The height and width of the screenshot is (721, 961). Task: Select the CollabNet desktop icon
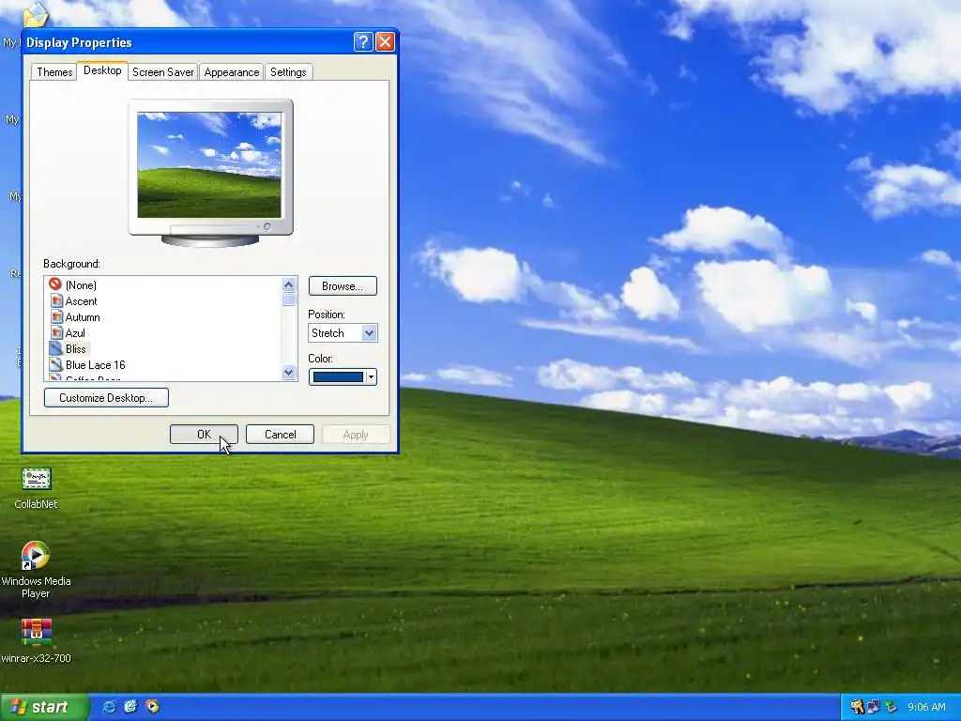point(36,488)
